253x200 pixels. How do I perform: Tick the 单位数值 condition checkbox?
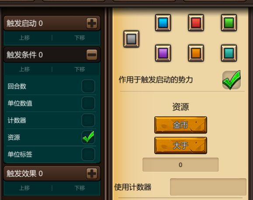[88, 103]
